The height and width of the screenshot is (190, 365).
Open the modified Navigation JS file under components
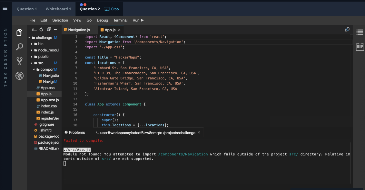[48, 82]
